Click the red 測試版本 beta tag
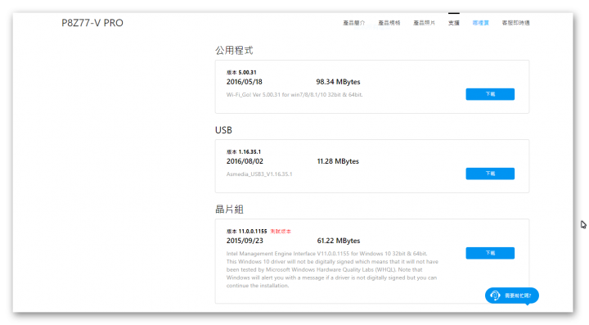589x325 pixels. (x=281, y=232)
